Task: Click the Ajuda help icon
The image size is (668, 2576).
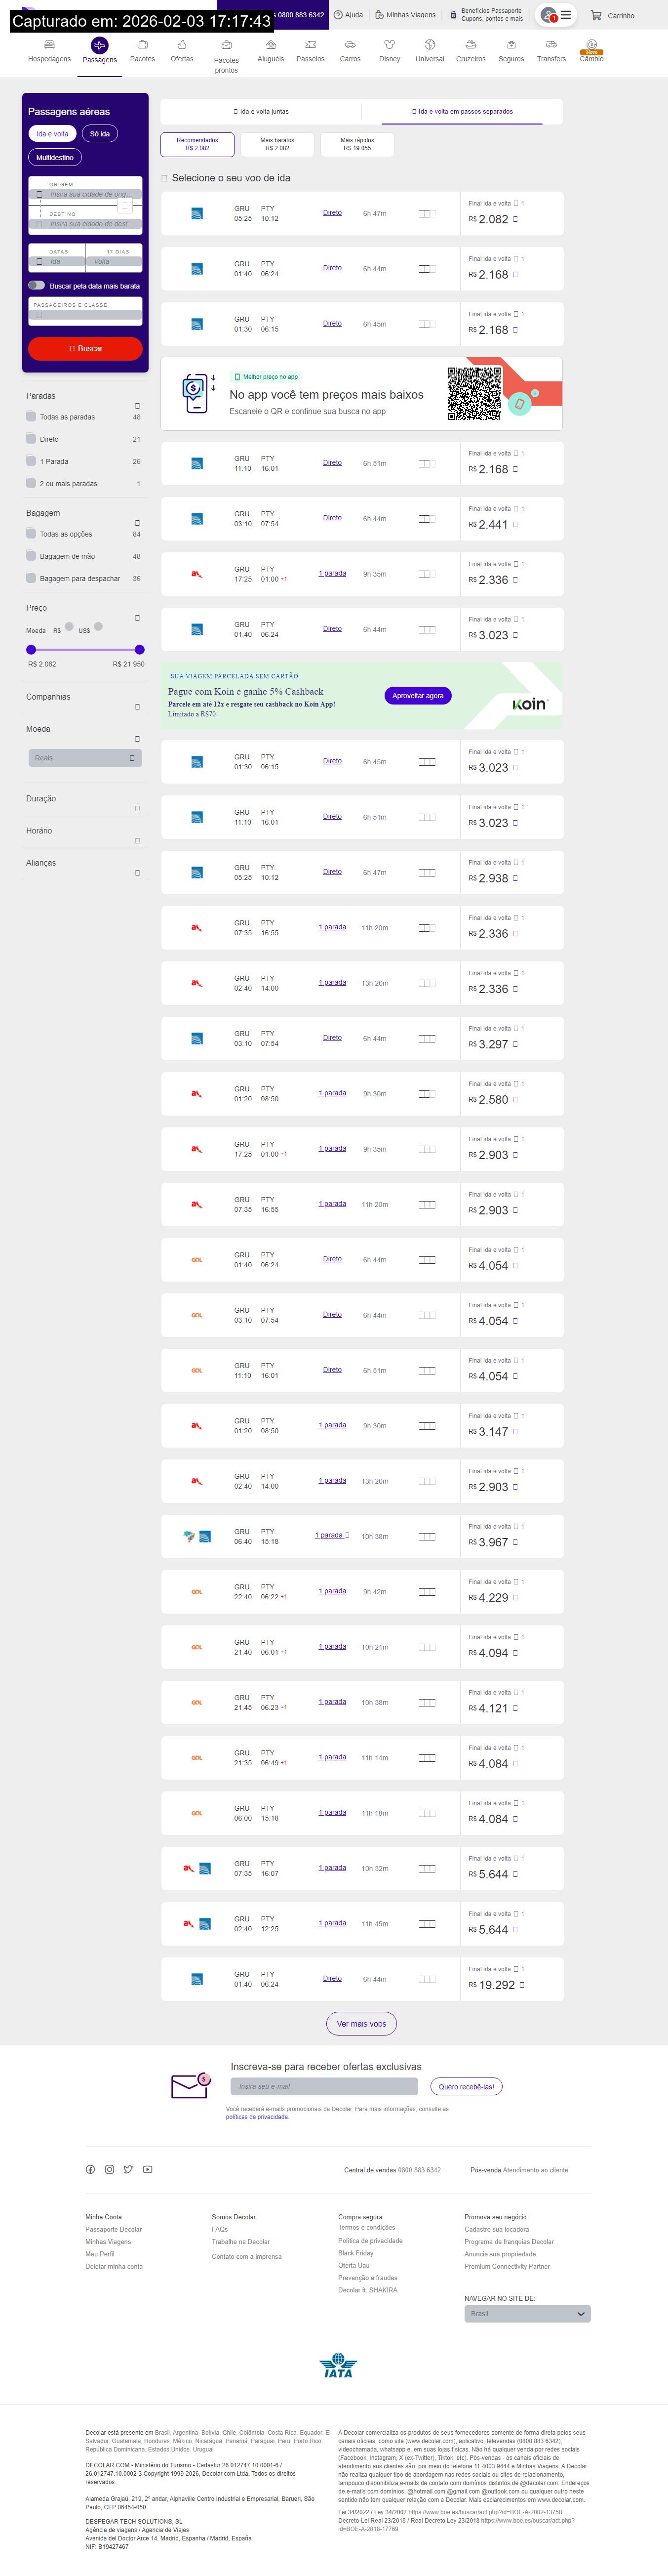Action: 338,15
